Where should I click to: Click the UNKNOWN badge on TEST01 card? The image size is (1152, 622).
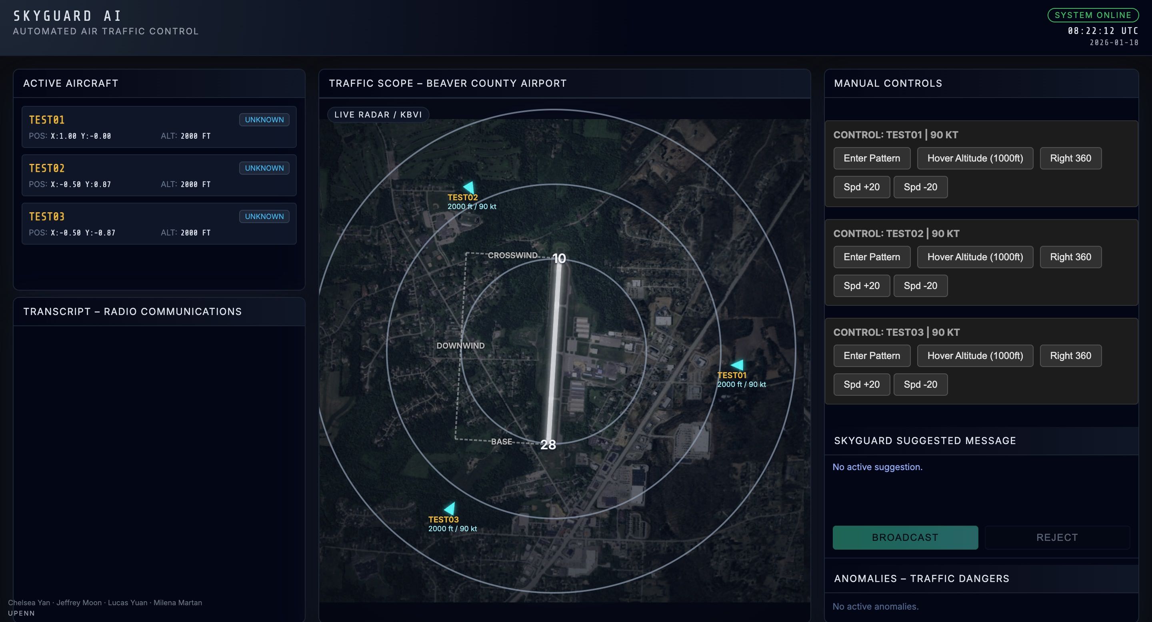tap(264, 120)
